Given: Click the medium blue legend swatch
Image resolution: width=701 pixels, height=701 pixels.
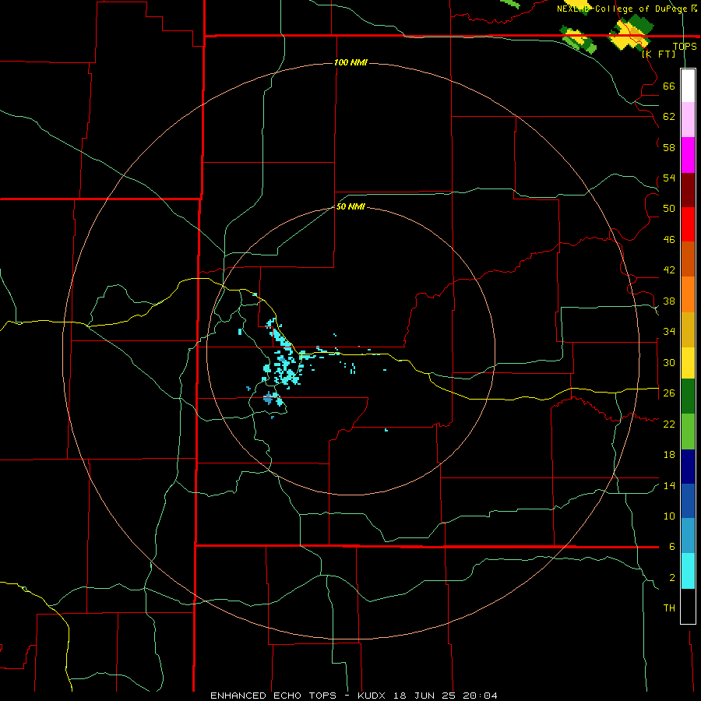Looking at the screenshot, I should pos(688,501).
